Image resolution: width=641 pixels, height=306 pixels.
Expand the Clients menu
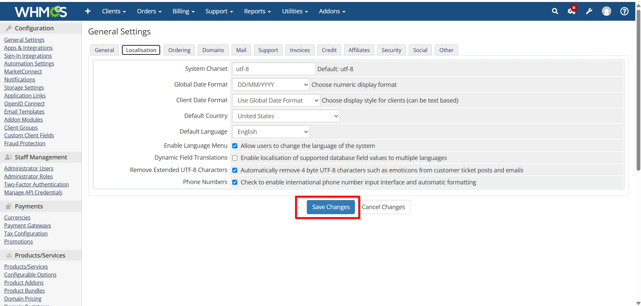point(114,11)
